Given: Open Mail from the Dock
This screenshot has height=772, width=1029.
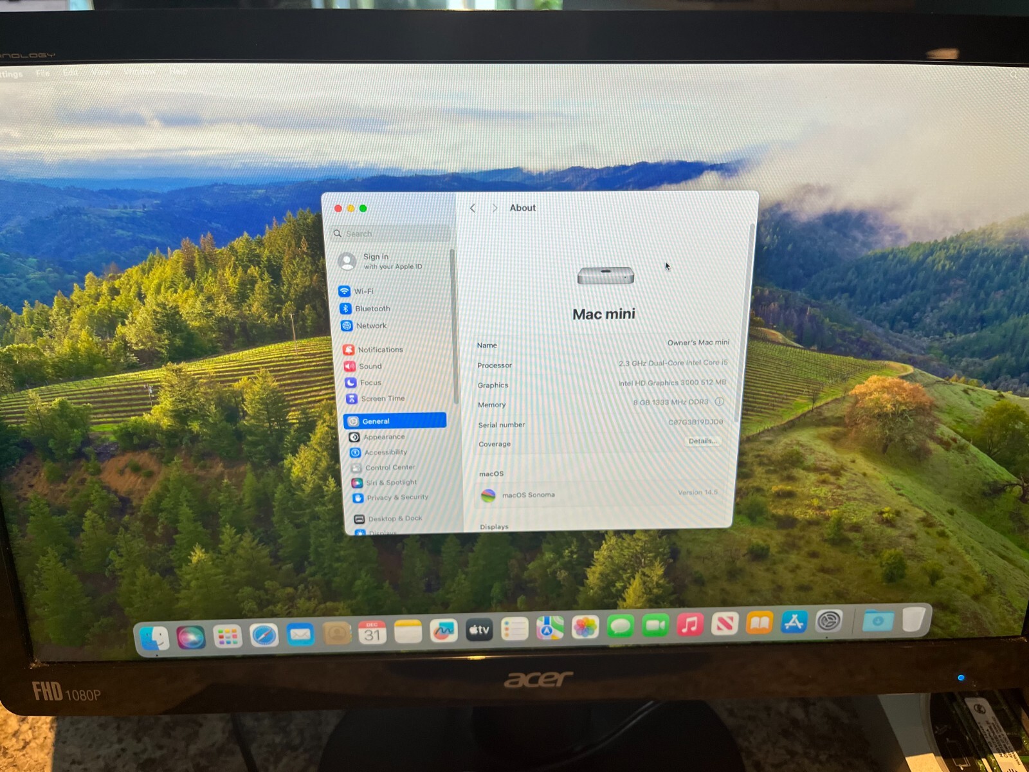Looking at the screenshot, I should (300, 635).
